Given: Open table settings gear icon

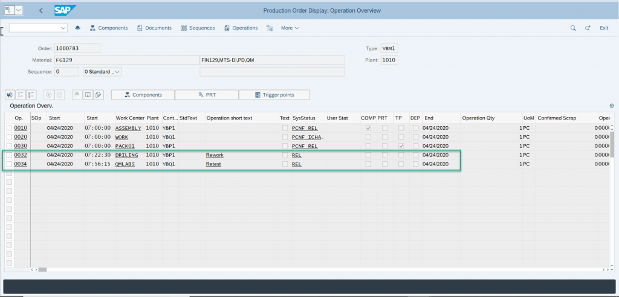Looking at the screenshot, I should tap(612, 106).
